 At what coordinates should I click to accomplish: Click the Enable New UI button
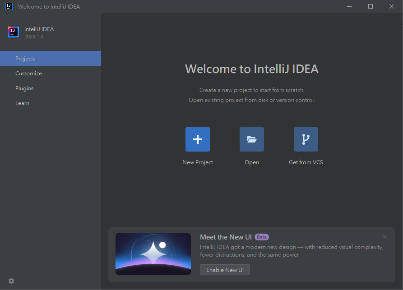(x=225, y=270)
